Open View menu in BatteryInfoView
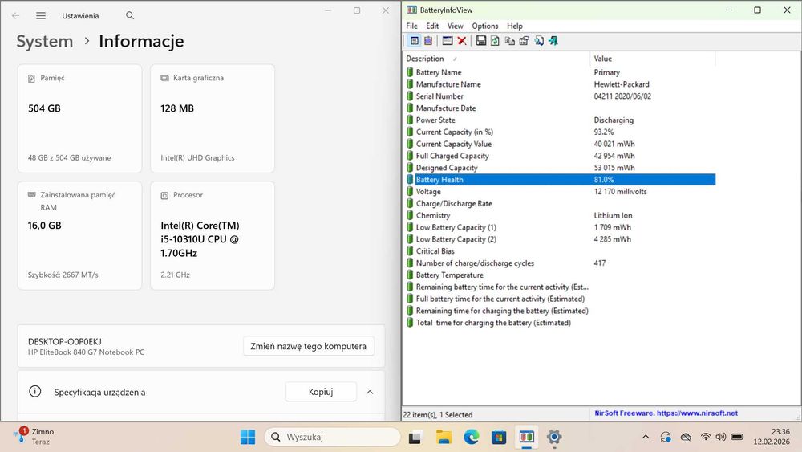The image size is (802, 452). click(x=456, y=26)
